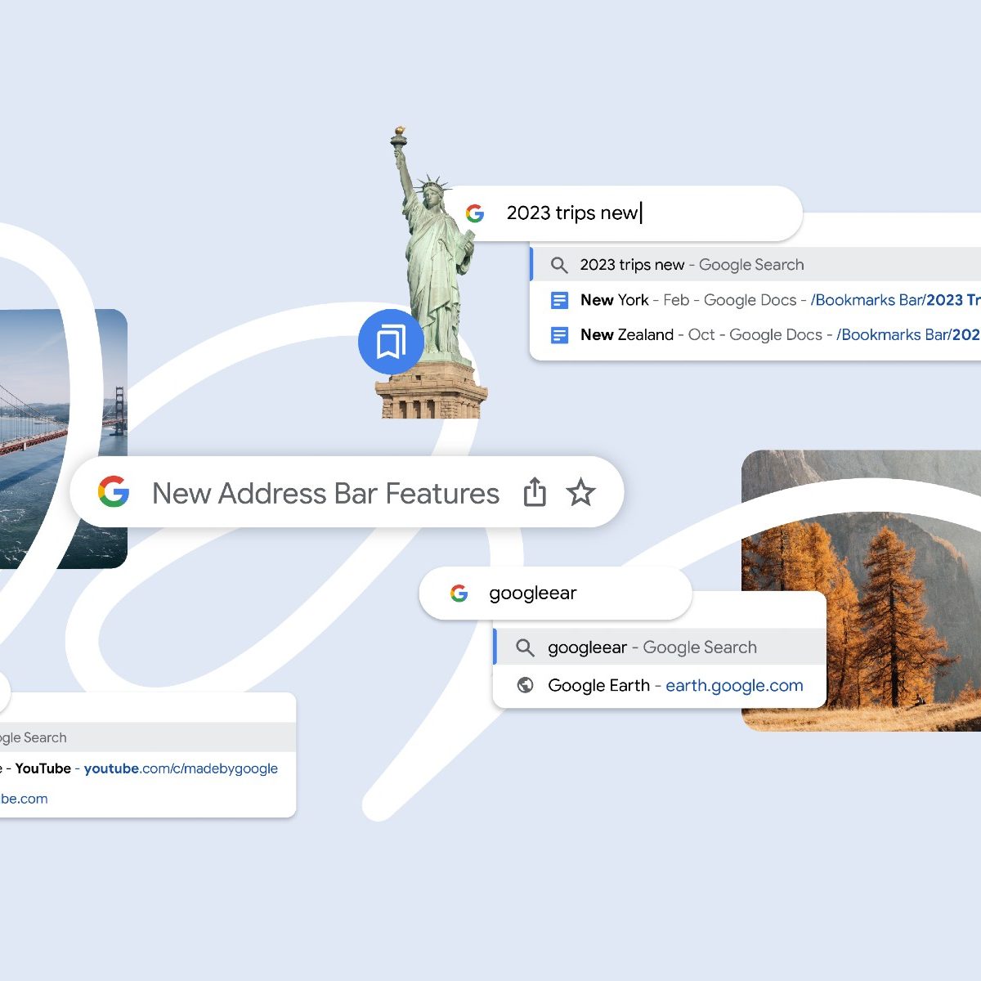The height and width of the screenshot is (981, 981).
Task: Open the earth.google.com link
Action: click(734, 685)
